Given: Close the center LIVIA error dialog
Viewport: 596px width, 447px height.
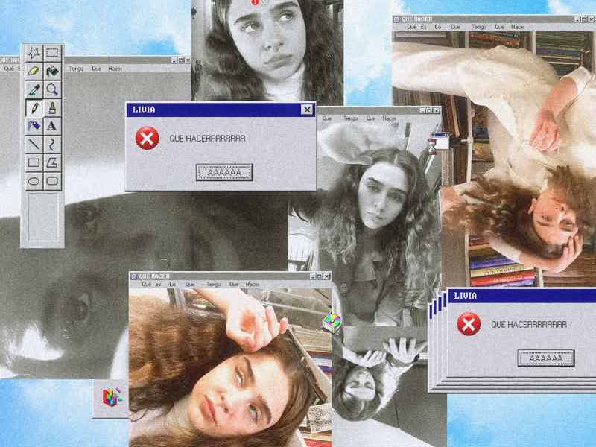Looking at the screenshot, I should [306, 110].
